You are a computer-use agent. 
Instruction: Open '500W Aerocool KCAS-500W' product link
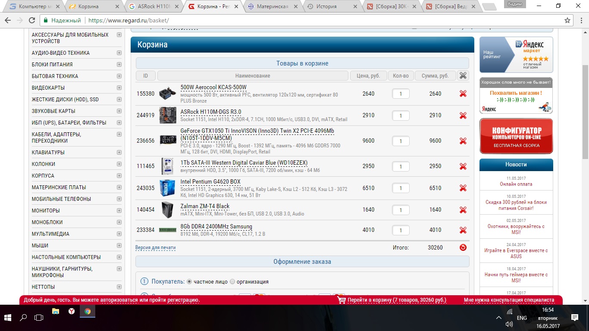213,87
